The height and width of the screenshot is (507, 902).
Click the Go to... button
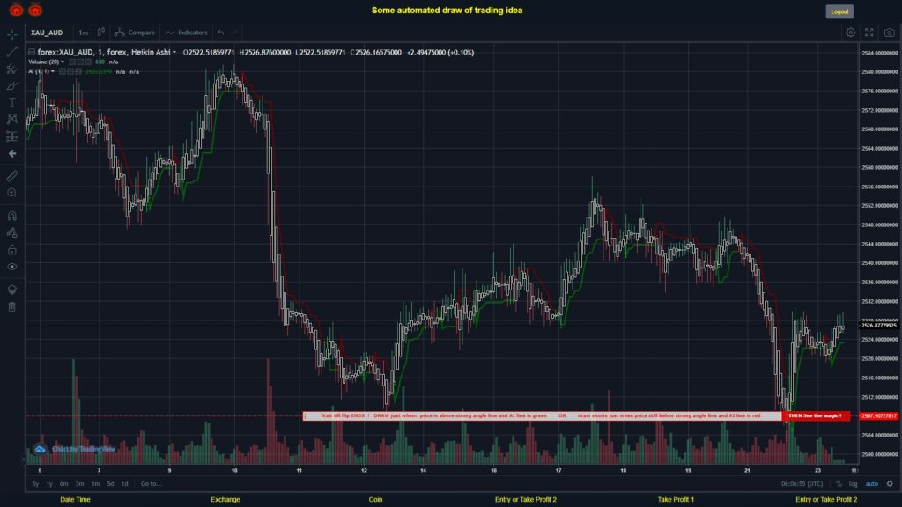click(x=152, y=484)
